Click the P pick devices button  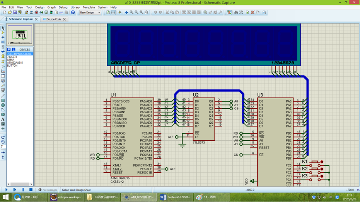(9, 50)
